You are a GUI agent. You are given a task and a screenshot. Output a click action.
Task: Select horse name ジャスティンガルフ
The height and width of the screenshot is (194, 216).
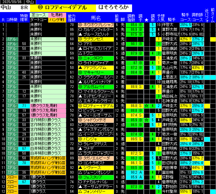click(x=96, y=130)
